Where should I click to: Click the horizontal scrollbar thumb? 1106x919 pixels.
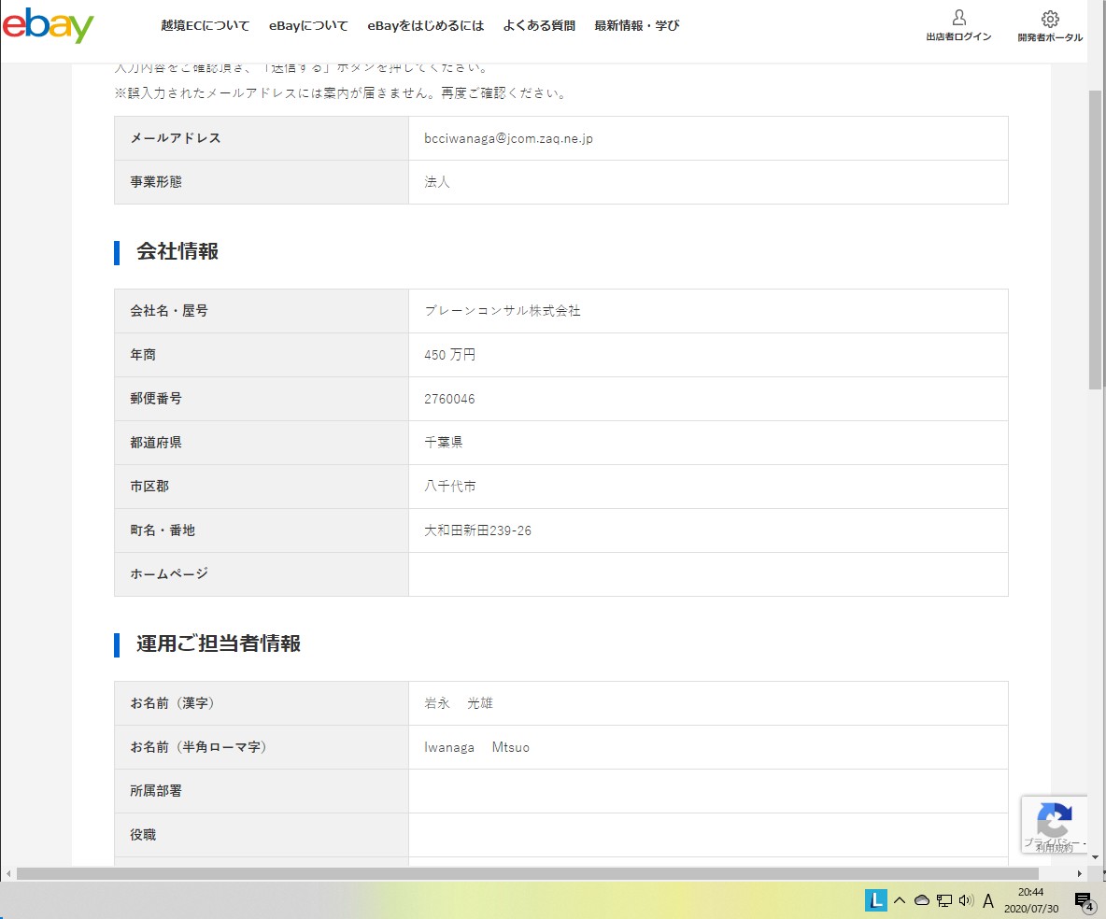click(528, 874)
